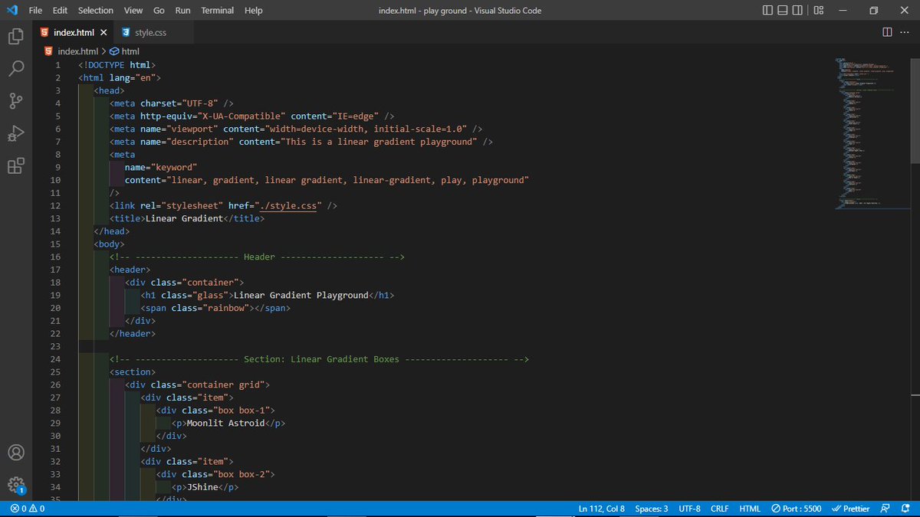
Task: Open the feedback icon in status bar
Action: 886,509
